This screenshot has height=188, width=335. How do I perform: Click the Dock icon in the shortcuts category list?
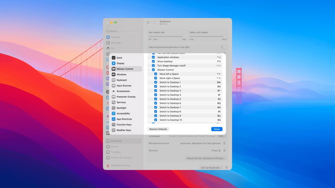[114, 58]
